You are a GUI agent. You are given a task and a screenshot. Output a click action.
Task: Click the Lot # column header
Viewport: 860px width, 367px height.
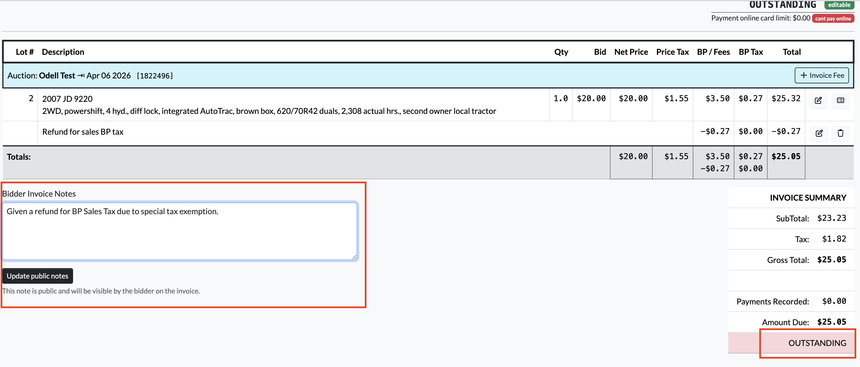point(25,52)
